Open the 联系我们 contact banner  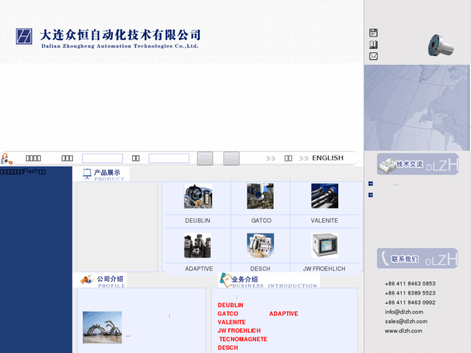[x=417, y=258]
